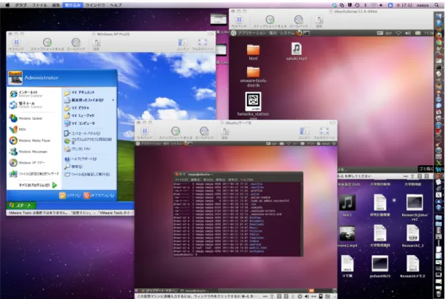Enable Unity mode in front Ubuntu window
The height and width of the screenshot is (299, 446).
click(304, 133)
